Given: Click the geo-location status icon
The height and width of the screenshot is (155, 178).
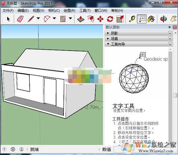Looking at the screenshot, I should click(4, 149).
